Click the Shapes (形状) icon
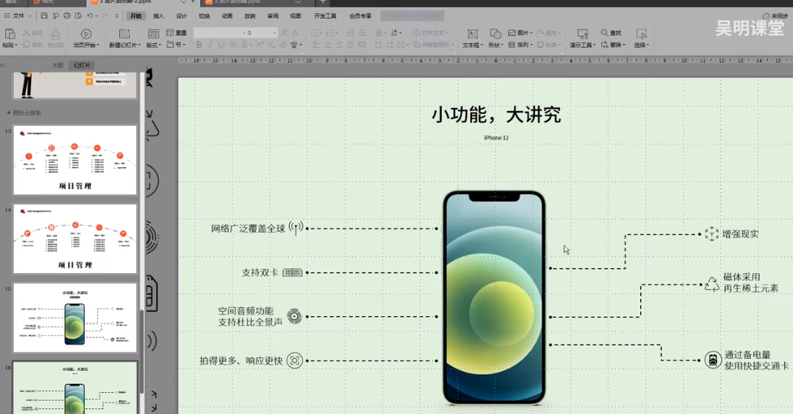This screenshot has height=414, width=793. tap(496, 34)
